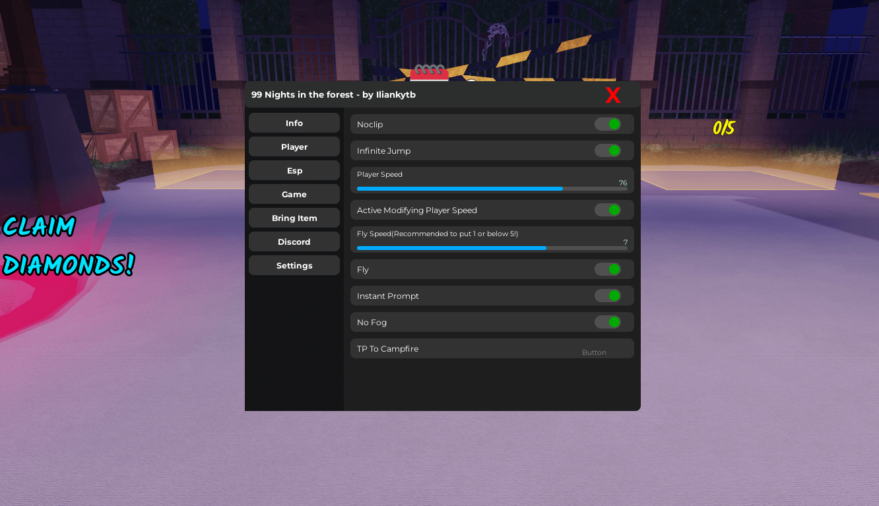Switch to the Player tab

coord(294,147)
